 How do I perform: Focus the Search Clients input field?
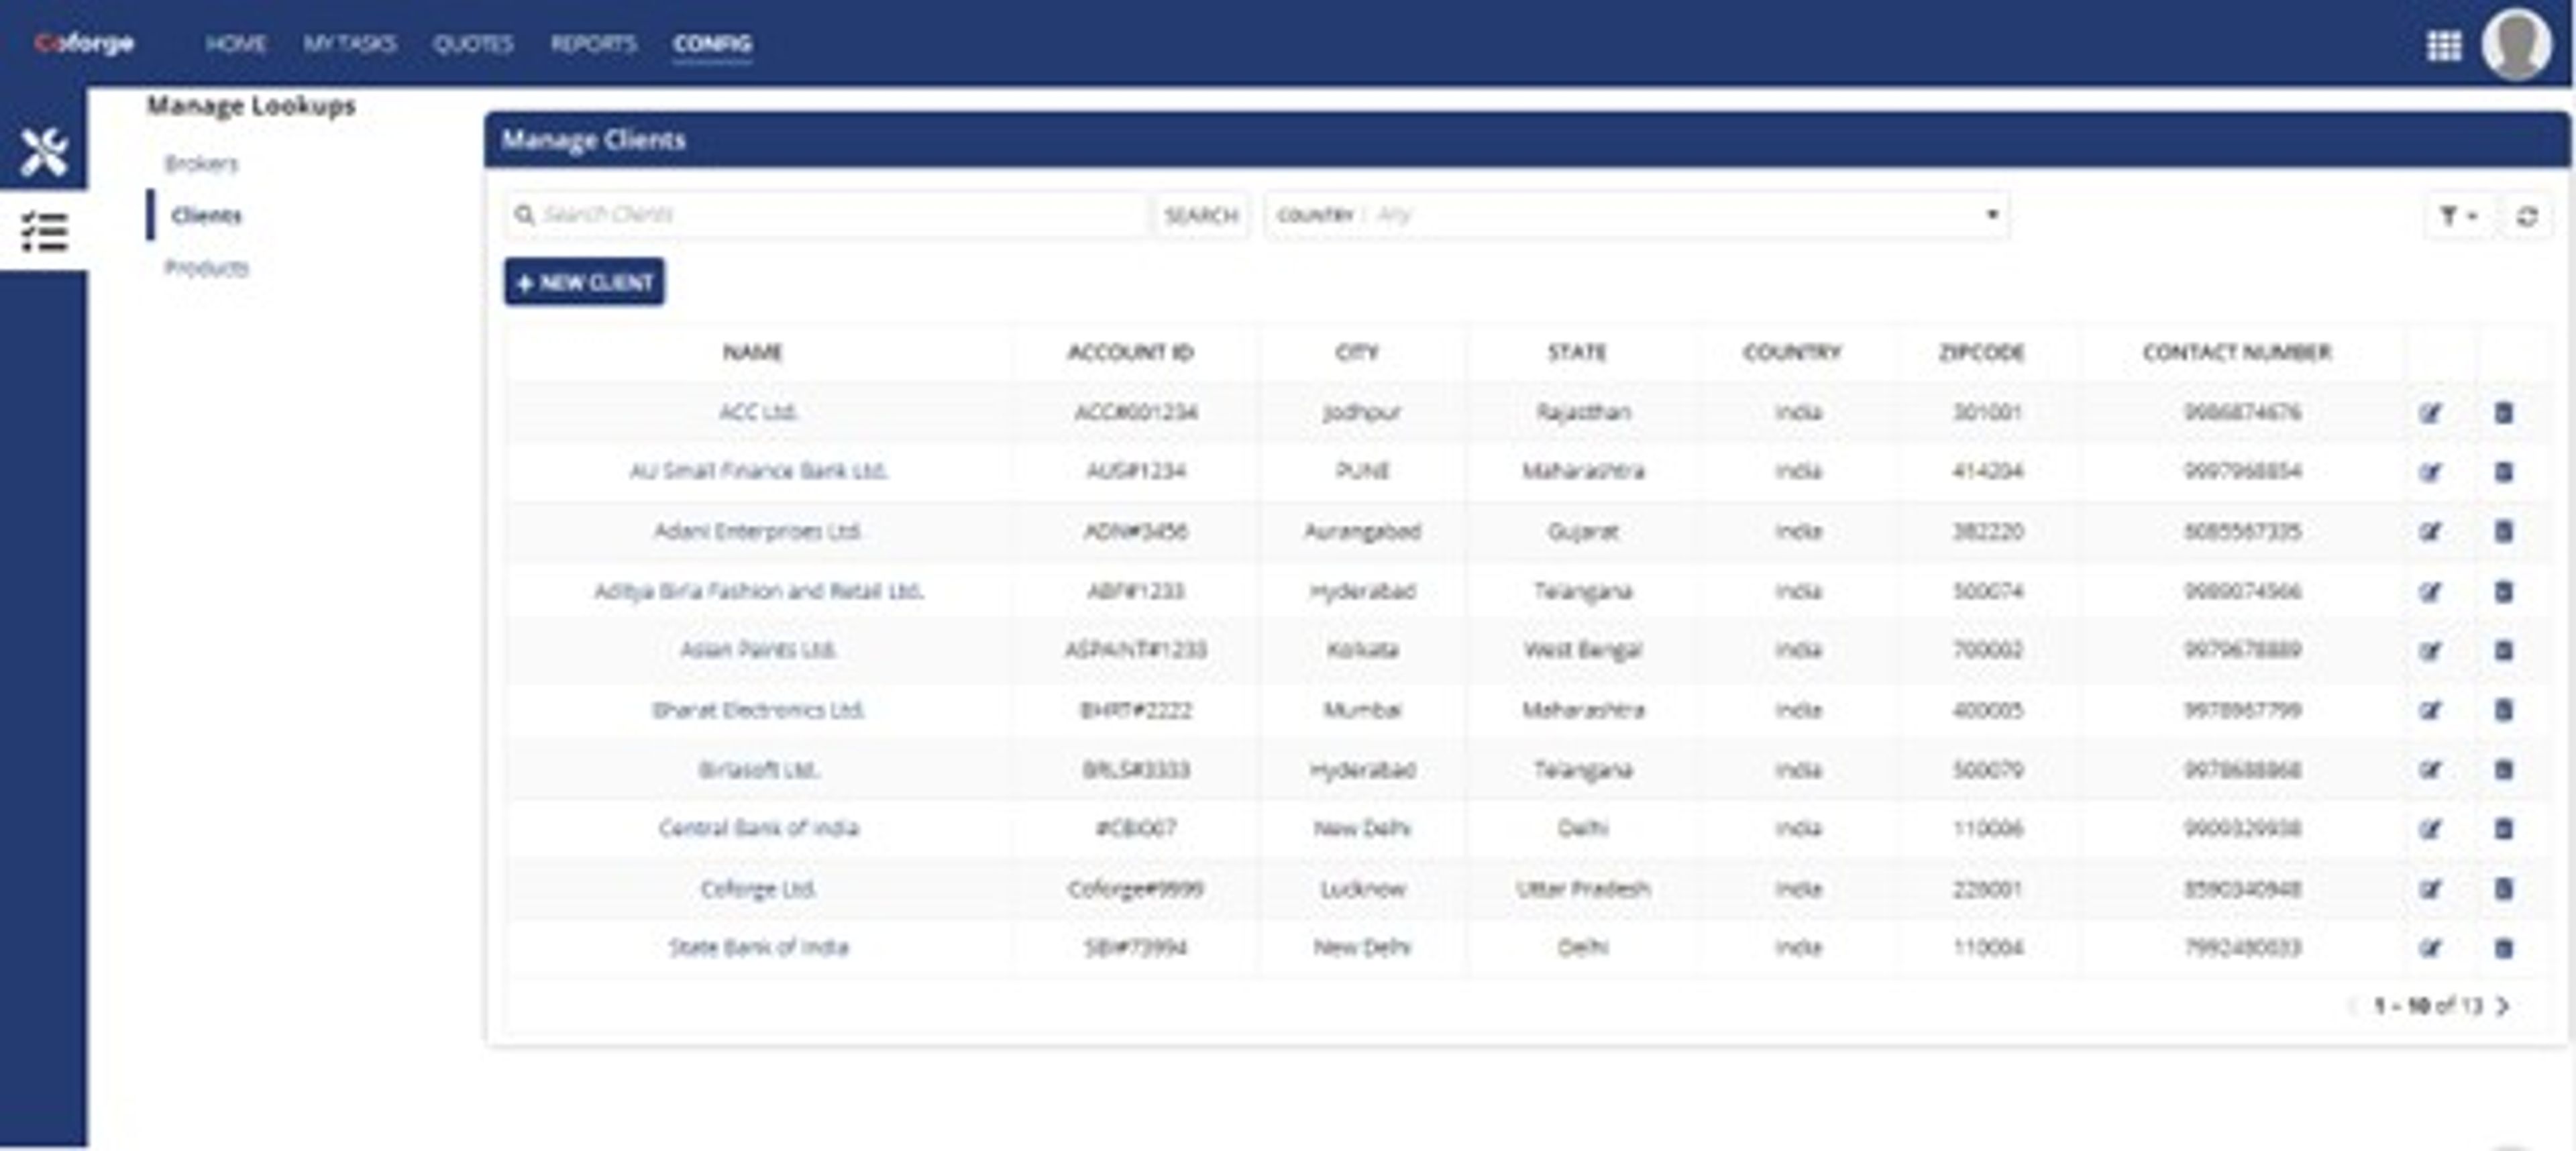(826, 215)
